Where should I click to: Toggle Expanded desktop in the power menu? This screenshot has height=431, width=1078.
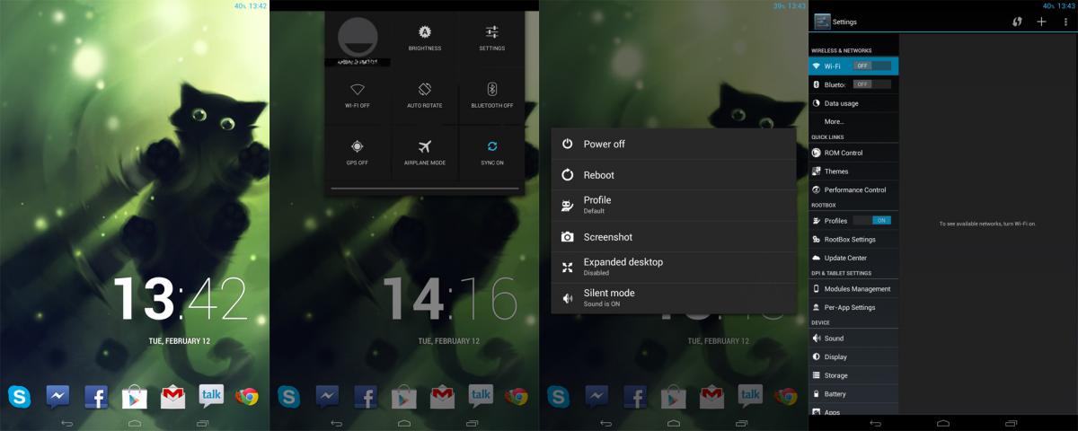point(674,268)
